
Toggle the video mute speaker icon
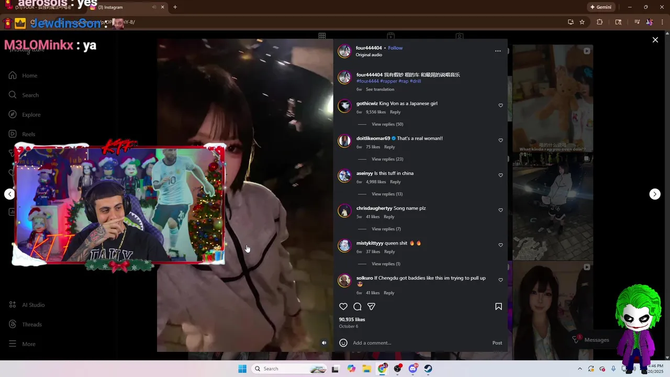click(324, 343)
